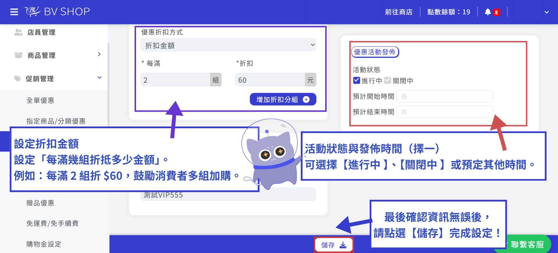558x253 pixels.
Task: Click the 商品管理 box icon
Action: [x=18, y=55]
